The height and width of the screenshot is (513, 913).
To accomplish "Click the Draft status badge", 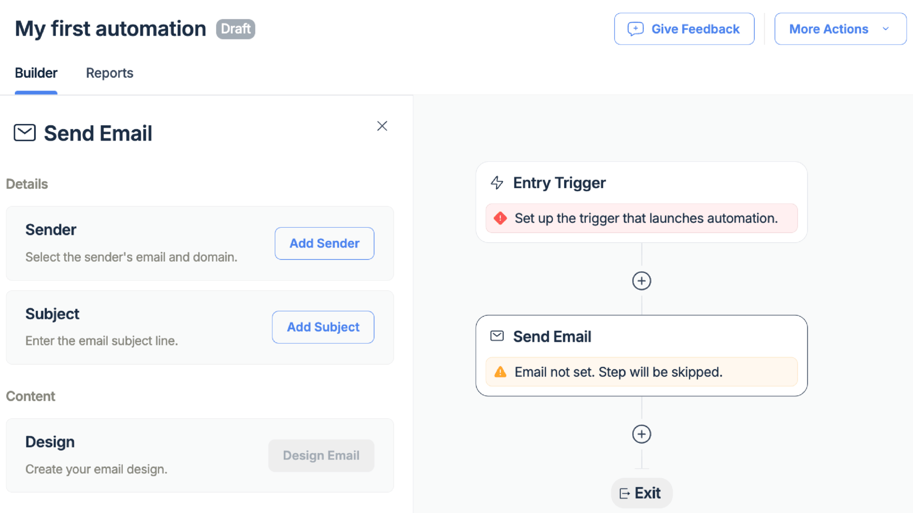I will 235,29.
